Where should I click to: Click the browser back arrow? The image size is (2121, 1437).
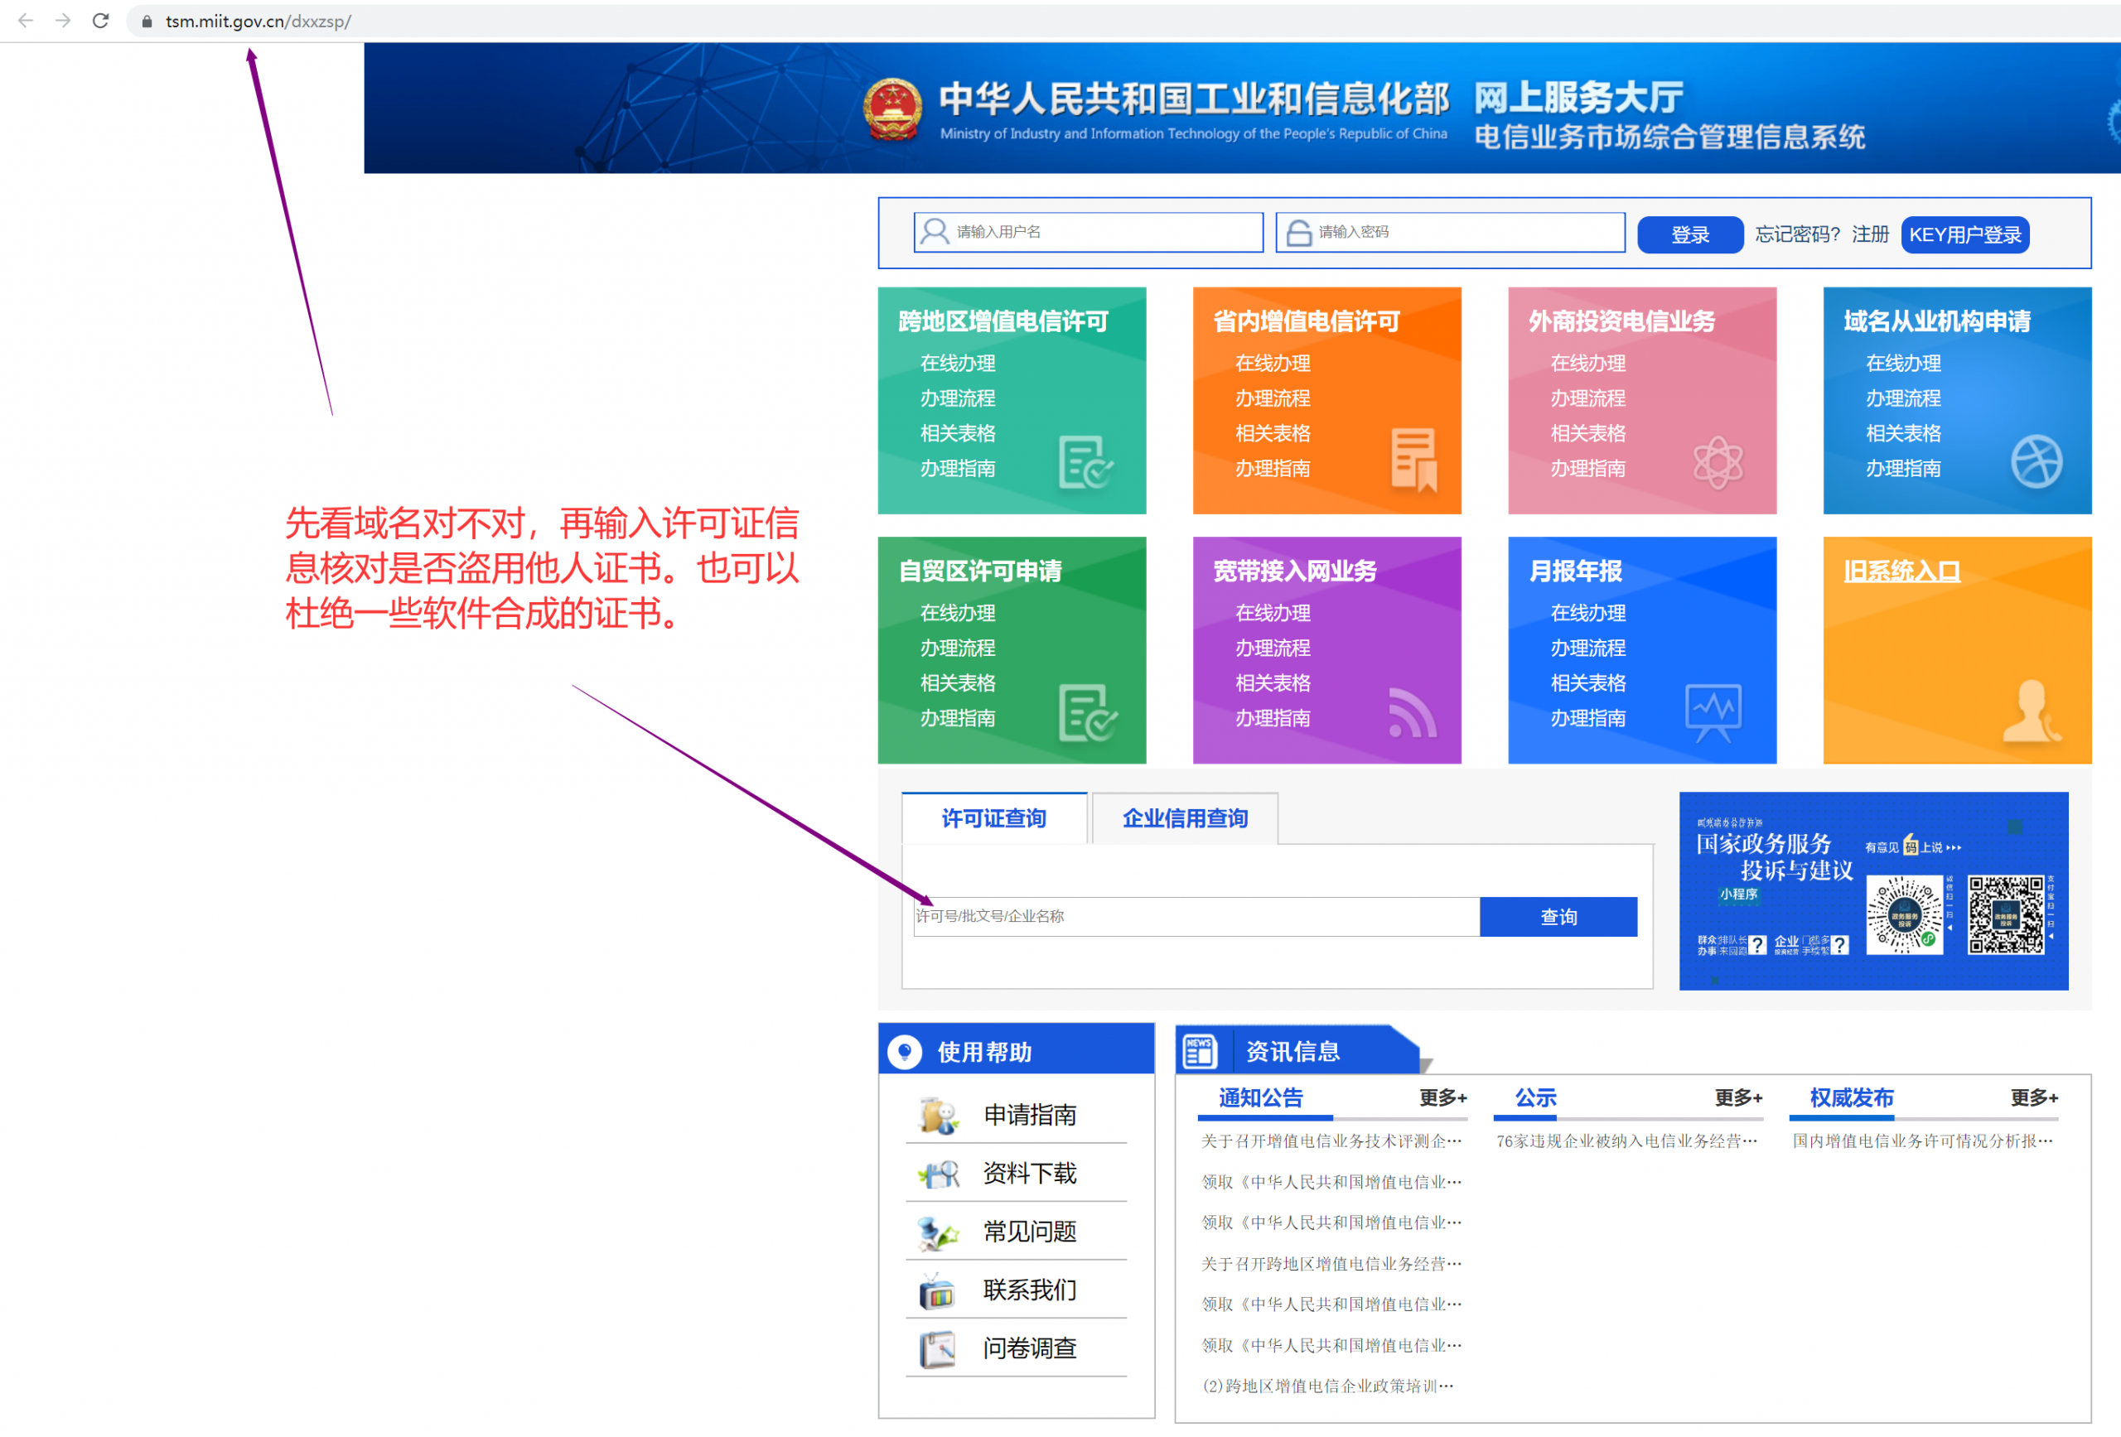coord(26,20)
